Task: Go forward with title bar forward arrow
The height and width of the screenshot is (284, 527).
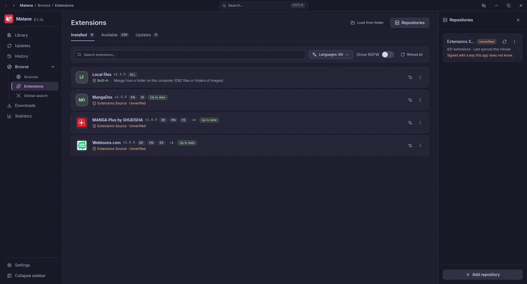Action: point(14,5)
